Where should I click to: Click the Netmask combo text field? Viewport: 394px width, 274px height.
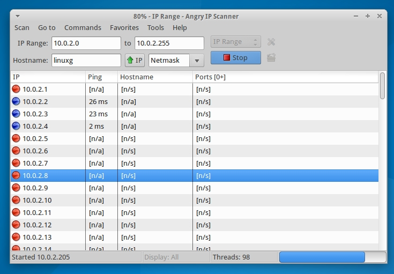pyautogui.click(x=169, y=61)
